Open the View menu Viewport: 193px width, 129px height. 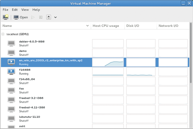[x=25, y=10]
